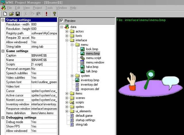Click the Show FPS value Yes
Viewport: 184px width, 135px height.
tap(44, 126)
